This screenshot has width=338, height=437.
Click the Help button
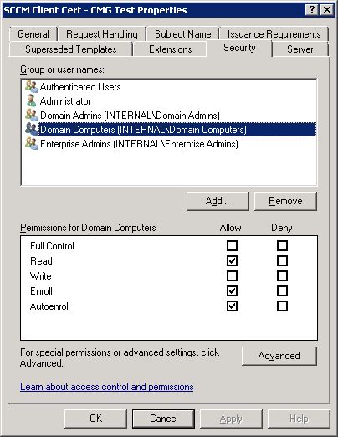pos(299,419)
